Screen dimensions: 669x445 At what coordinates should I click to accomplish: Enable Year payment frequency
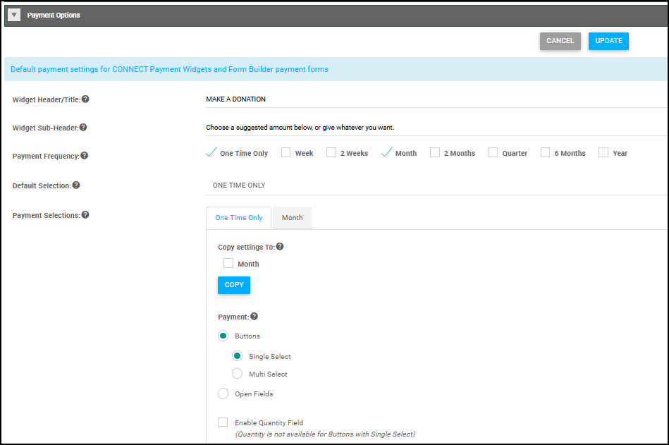point(603,153)
